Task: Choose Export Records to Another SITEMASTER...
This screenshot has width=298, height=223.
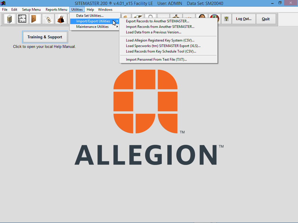Action: pyautogui.click(x=168, y=21)
